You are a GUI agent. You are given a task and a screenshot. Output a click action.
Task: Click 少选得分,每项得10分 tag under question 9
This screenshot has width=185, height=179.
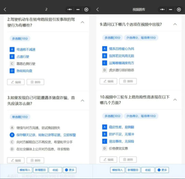click(141, 38)
